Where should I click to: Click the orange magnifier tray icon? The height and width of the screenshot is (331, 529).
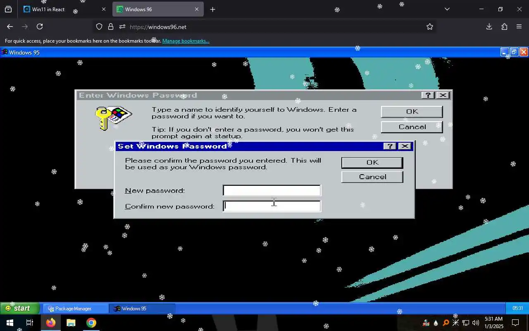tap(446, 323)
